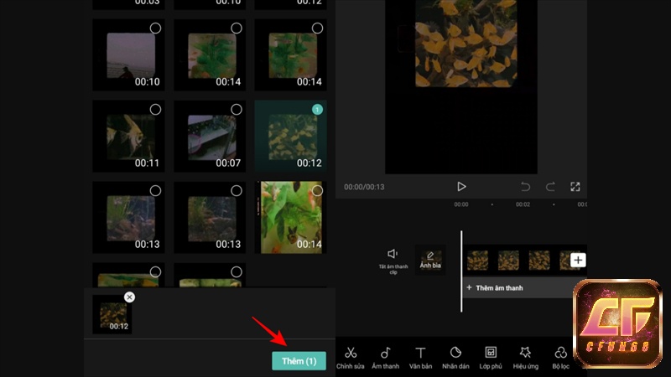The height and width of the screenshot is (377, 671).
Task: Click the selected 00:12 yellow fish thumbnail
Action: (290, 136)
